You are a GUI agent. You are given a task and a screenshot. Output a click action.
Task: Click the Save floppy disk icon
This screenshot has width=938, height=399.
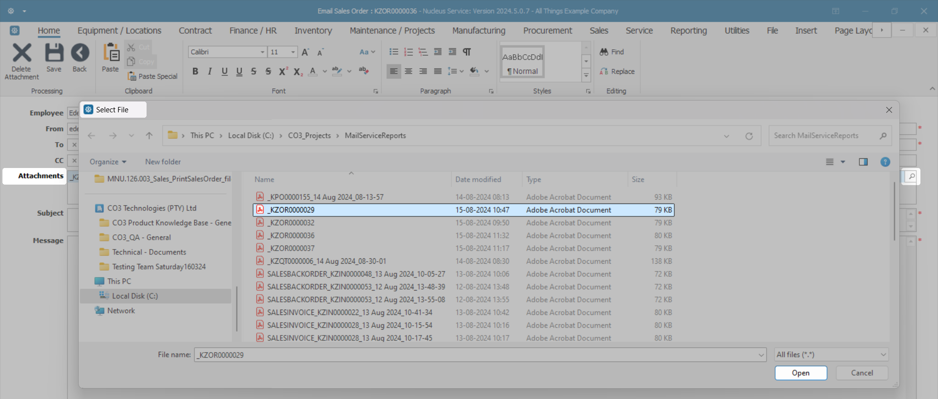pyautogui.click(x=54, y=53)
